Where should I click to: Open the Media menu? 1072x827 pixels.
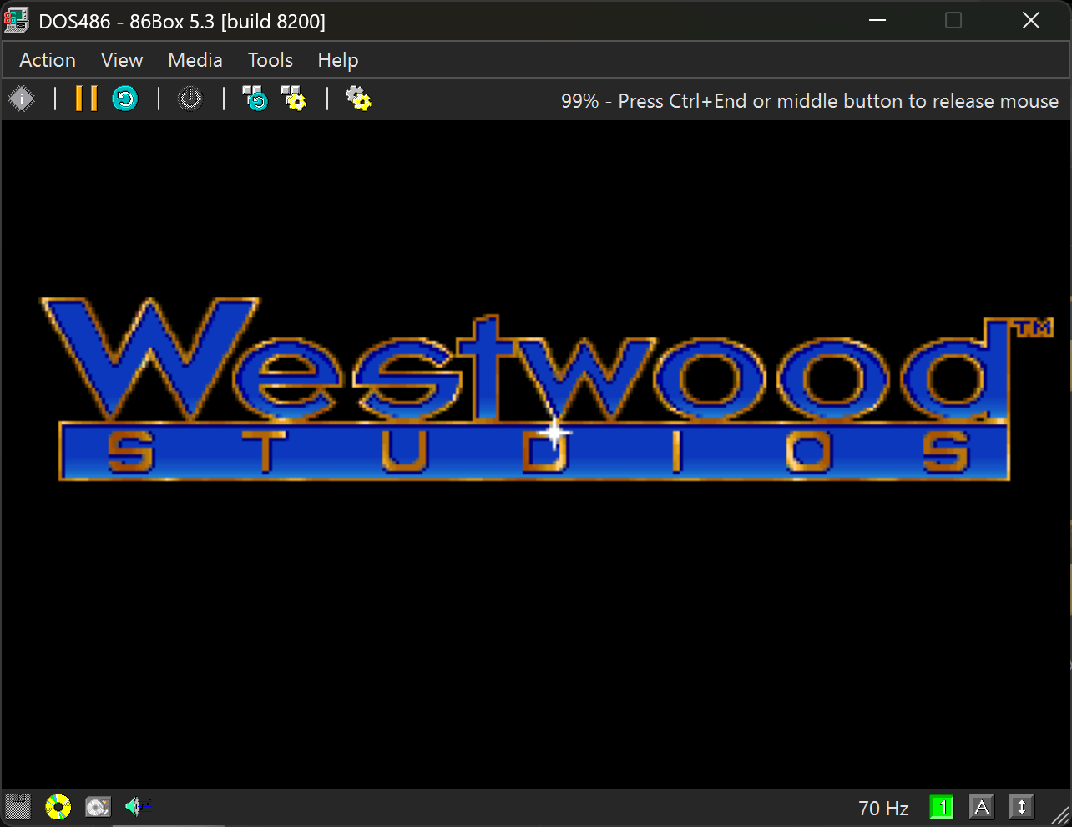pyautogui.click(x=195, y=60)
